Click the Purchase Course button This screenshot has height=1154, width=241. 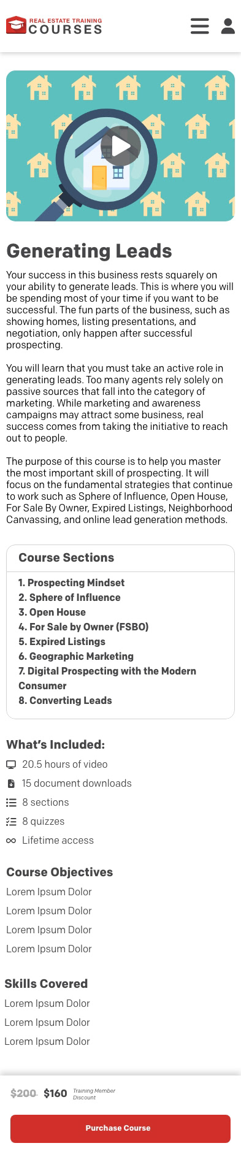tap(120, 1128)
